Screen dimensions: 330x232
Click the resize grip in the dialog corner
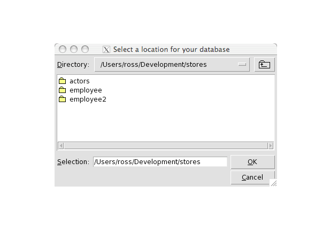[x=273, y=183]
